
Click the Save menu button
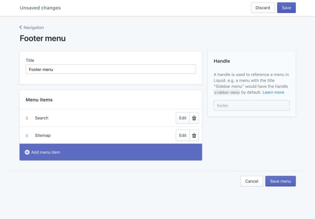(281, 181)
